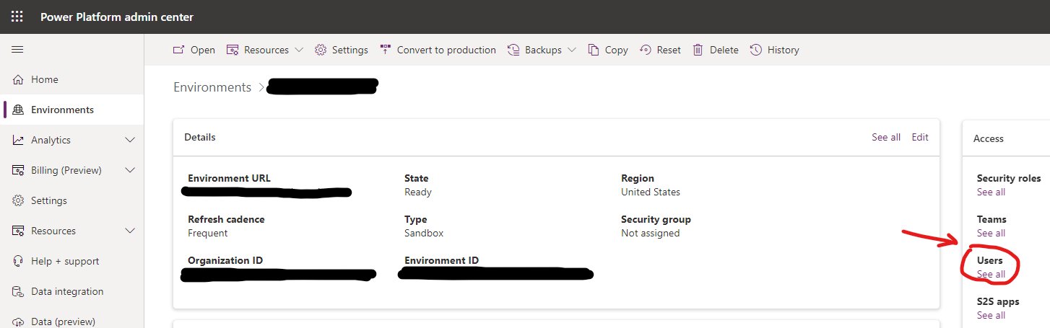The image size is (1050, 328).
Task: Click the Convert to production label
Action: pyautogui.click(x=446, y=50)
